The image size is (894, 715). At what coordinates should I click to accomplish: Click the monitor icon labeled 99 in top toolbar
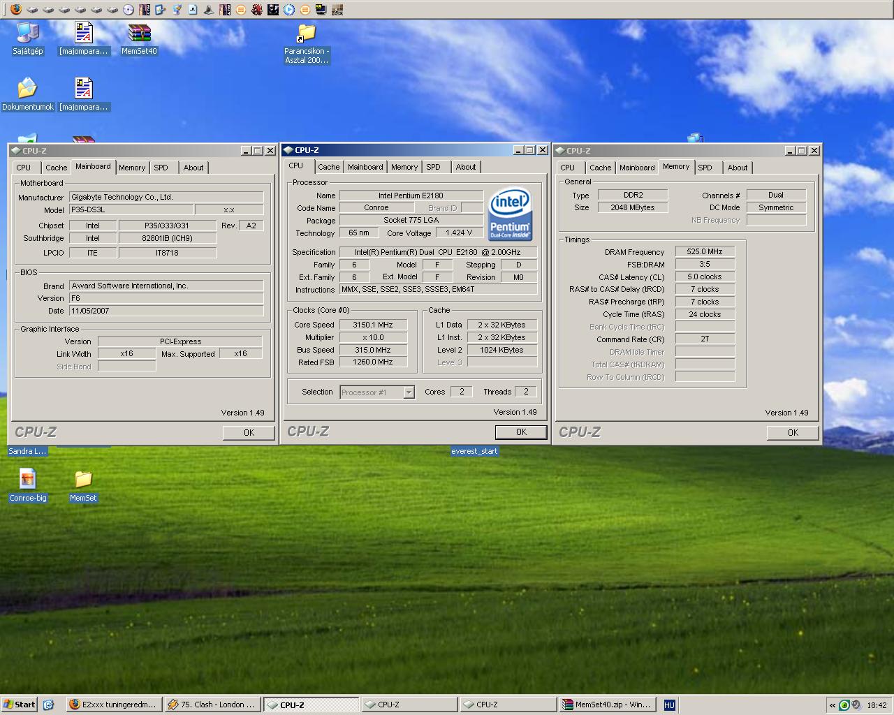pos(321,10)
